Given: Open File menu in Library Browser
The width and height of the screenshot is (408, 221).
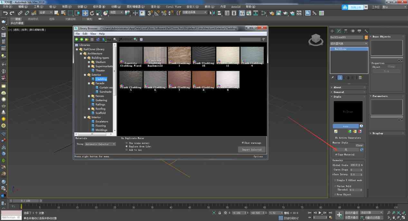Looking at the screenshot, I should tap(77, 34).
